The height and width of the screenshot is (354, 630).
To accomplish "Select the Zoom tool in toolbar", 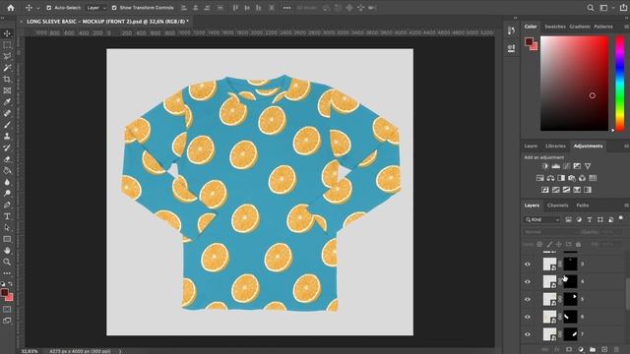I will click(x=7, y=262).
